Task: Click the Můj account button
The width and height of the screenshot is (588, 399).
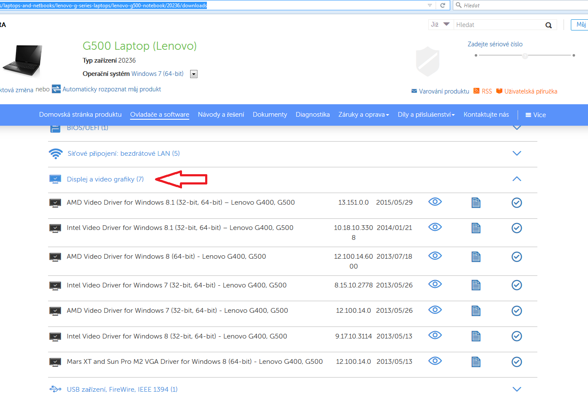Action: (579, 24)
